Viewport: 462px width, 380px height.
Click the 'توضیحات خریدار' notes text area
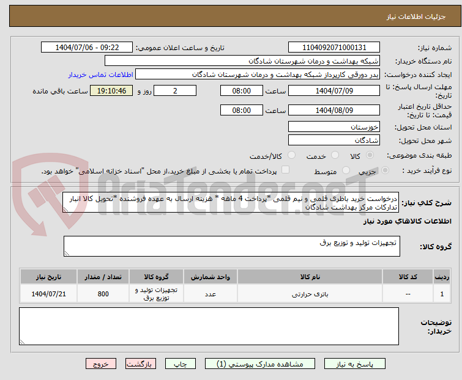pyautogui.click(x=209, y=326)
